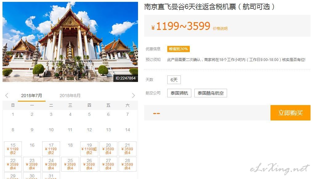Select July 23 departure date
Image resolution: width=313 pixels, height=179 pixels.
tap(32, 164)
